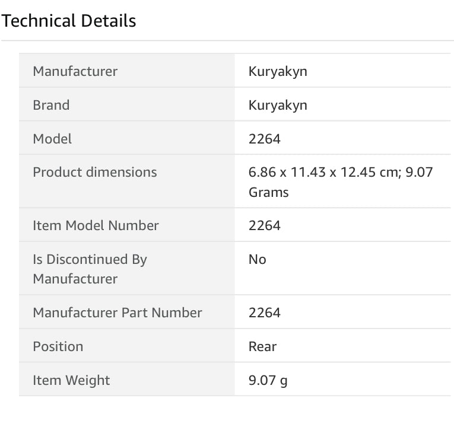The width and height of the screenshot is (454, 427).
Task: Select the Position row label
Action: coord(58,346)
